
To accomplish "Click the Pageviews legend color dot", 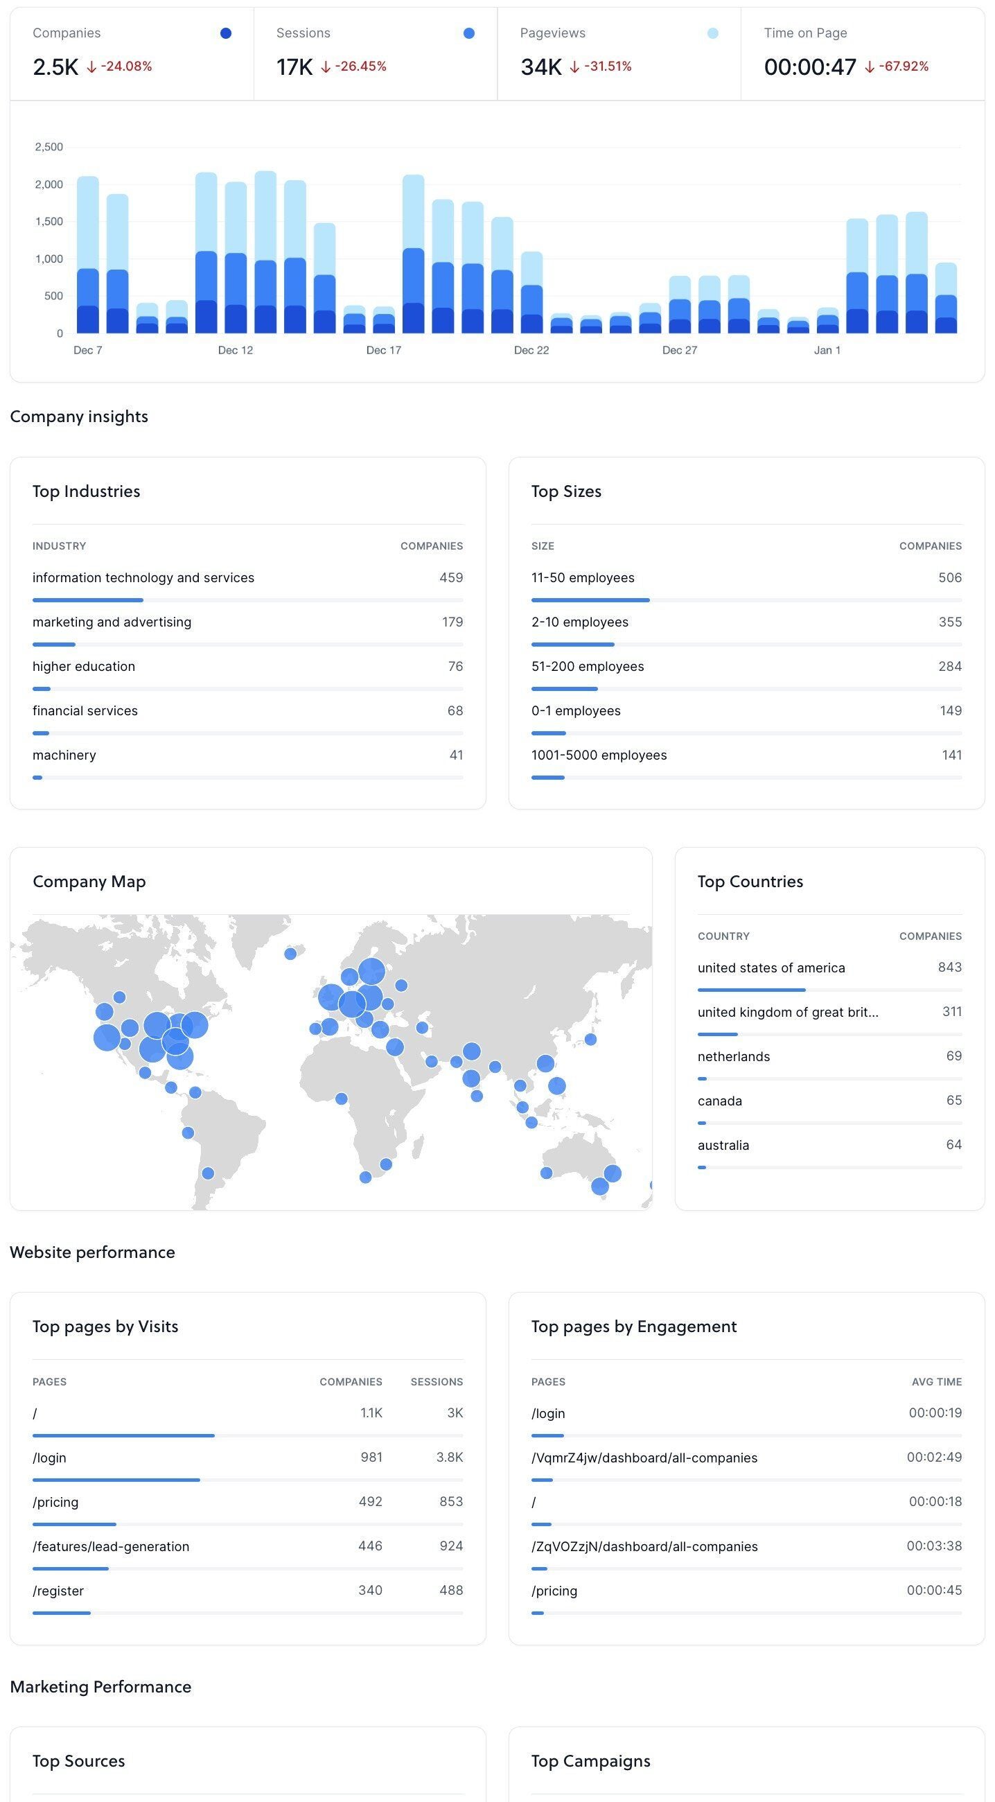I will (x=712, y=33).
